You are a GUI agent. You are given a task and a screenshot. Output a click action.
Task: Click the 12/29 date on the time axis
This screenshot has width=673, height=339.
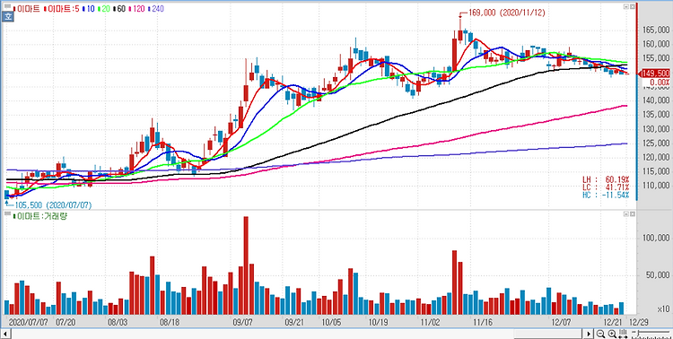coord(639,321)
